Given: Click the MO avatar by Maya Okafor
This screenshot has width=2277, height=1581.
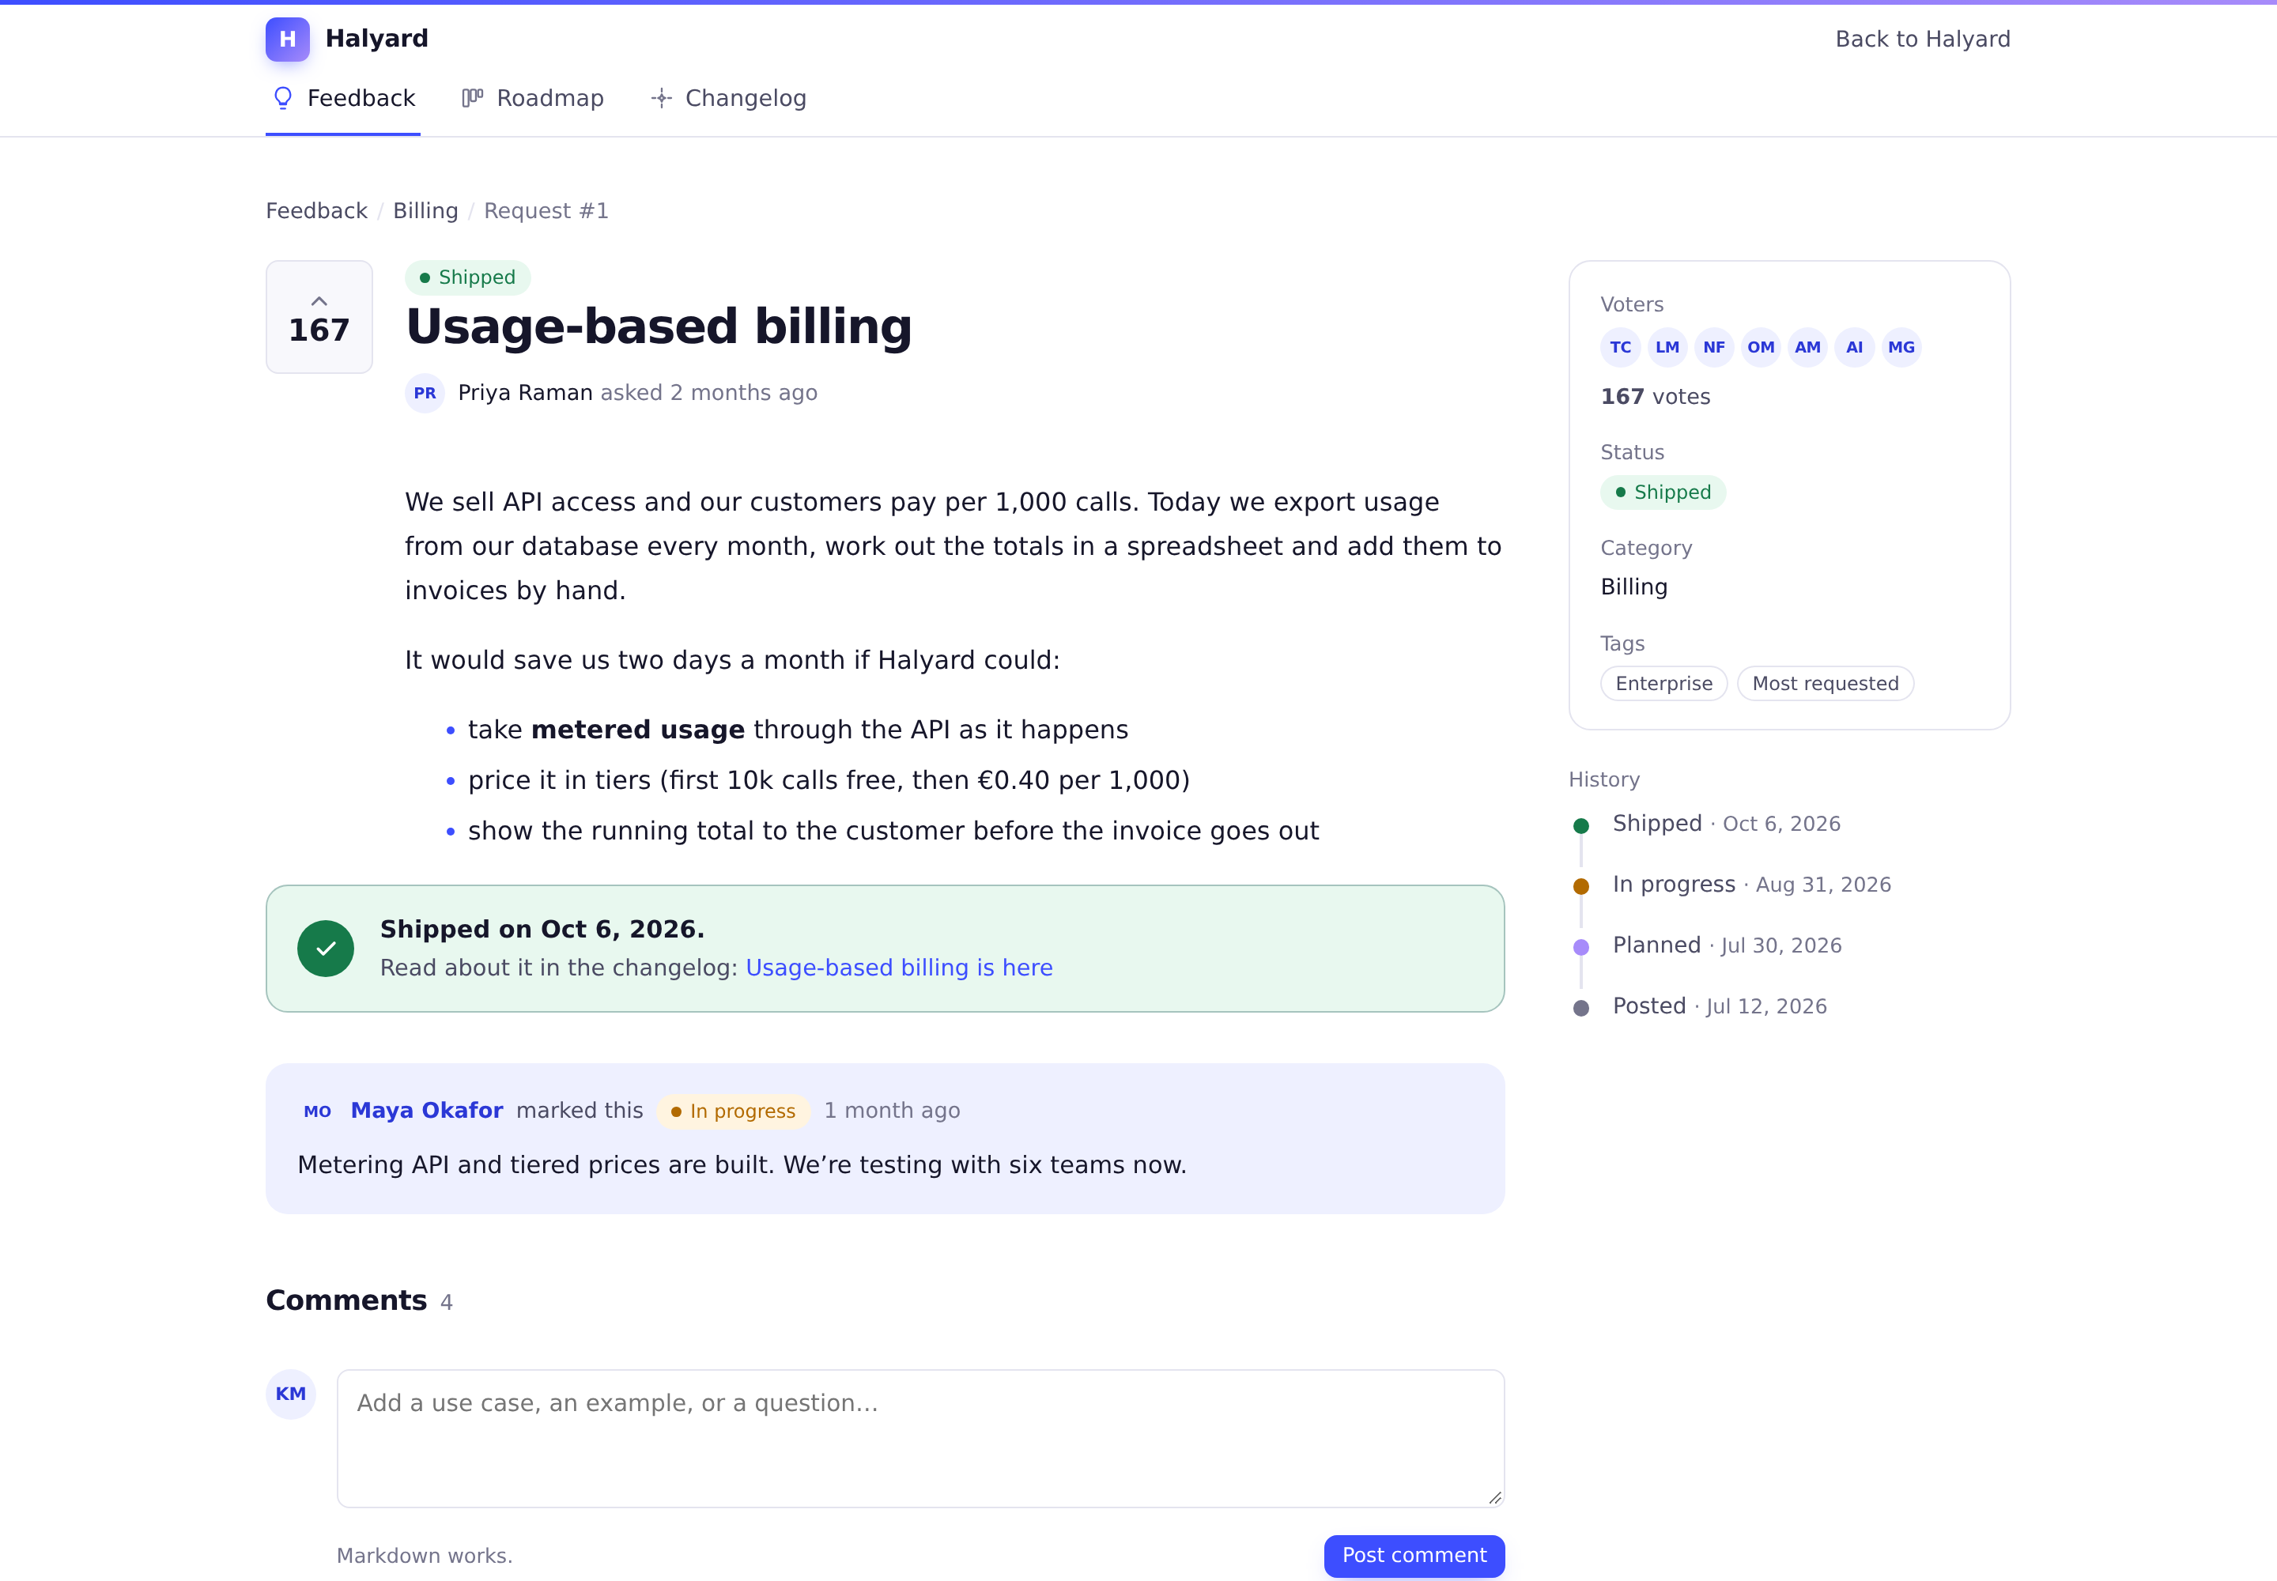Looking at the screenshot, I should (x=317, y=1111).
